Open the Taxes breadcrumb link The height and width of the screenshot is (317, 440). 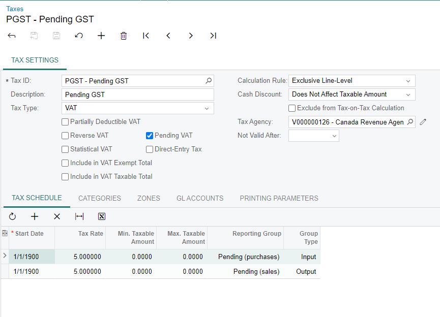coord(15,9)
